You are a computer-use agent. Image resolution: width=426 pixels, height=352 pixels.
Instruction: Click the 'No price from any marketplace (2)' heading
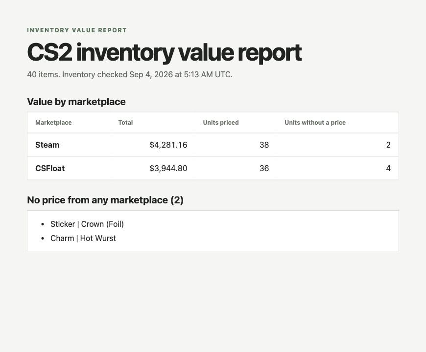(x=105, y=200)
